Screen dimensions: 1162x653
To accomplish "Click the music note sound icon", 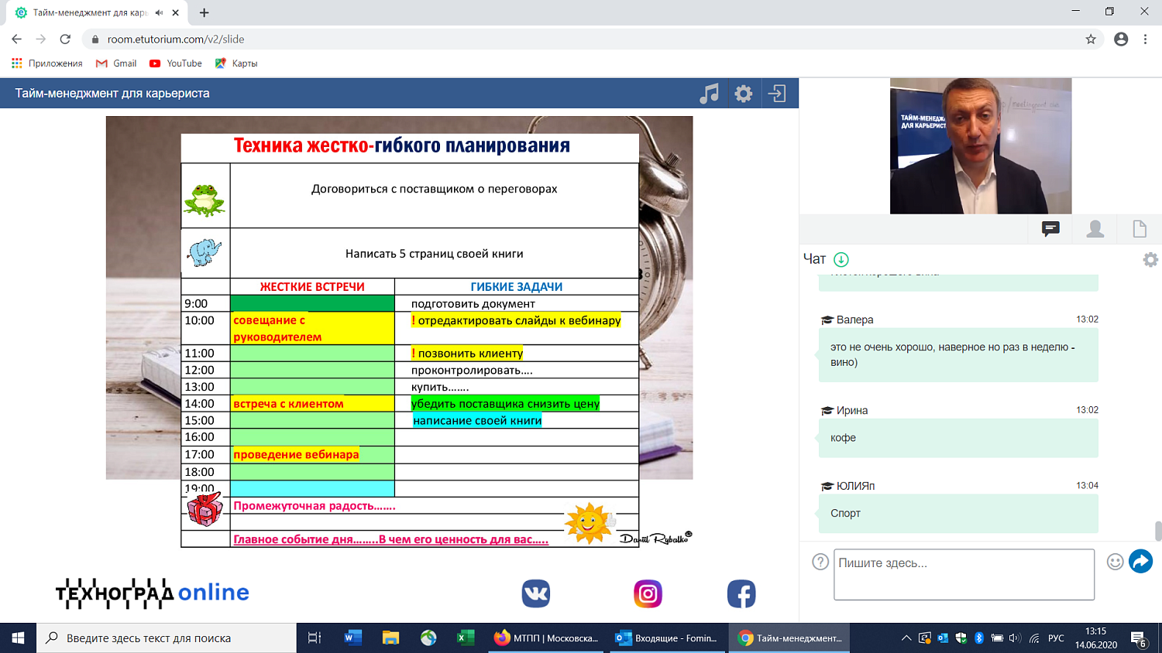I will pyautogui.click(x=709, y=94).
